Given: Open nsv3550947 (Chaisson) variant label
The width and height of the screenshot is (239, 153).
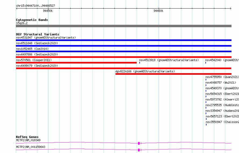Looking at the screenshot, I should (222, 122).
